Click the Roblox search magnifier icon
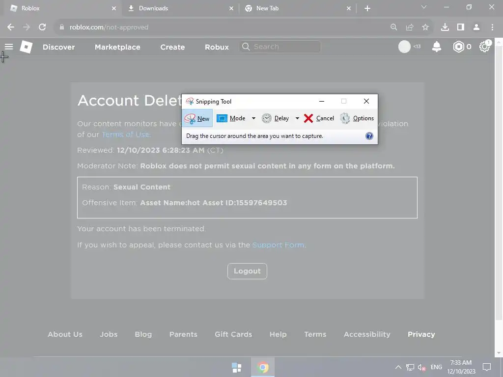This screenshot has height=377, width=503. coord(246,47)
